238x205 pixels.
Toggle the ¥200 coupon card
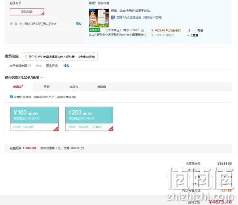pyautogui.click(x=89, y=119)
